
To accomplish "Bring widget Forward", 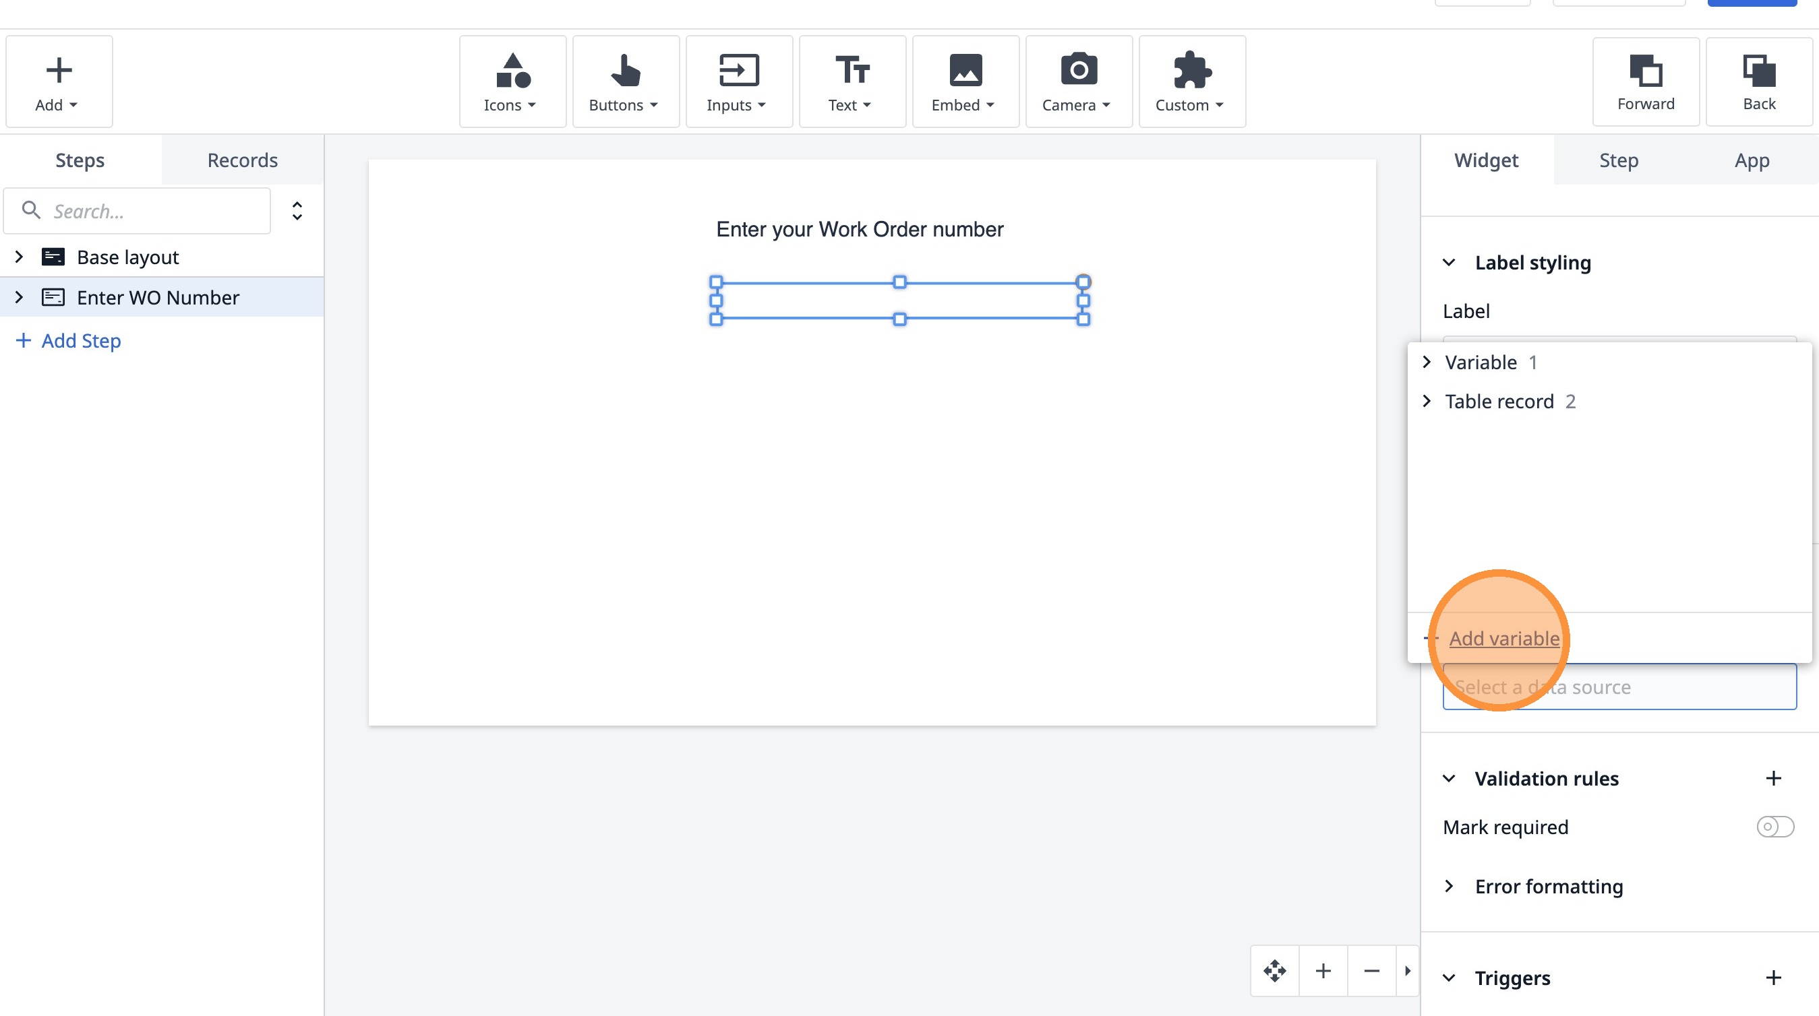I will [1645, 82].
